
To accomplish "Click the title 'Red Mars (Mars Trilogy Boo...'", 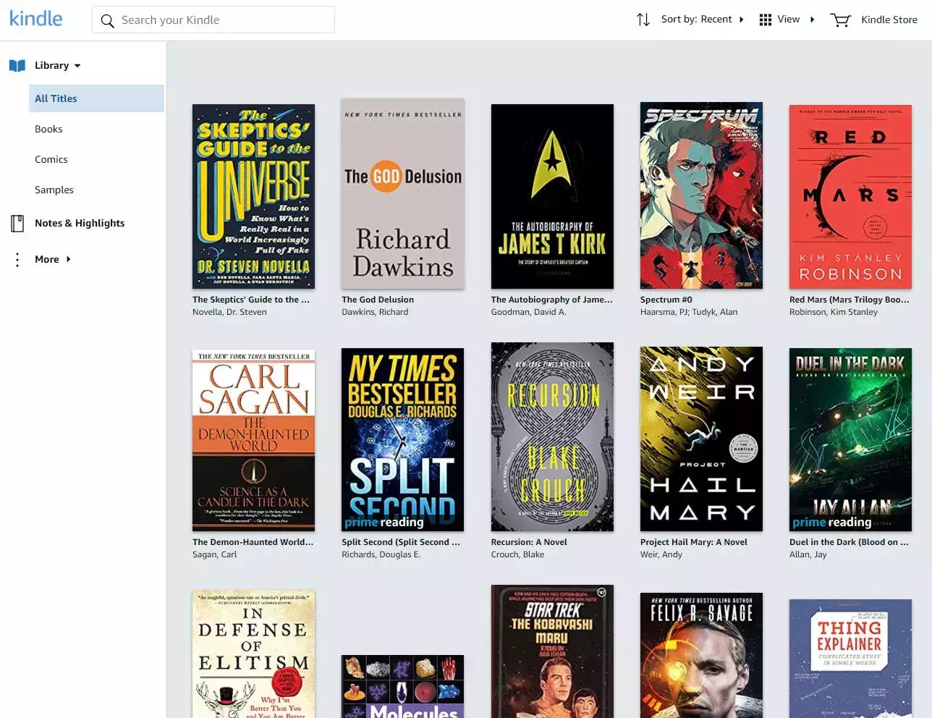I will [x=850, y=300].
